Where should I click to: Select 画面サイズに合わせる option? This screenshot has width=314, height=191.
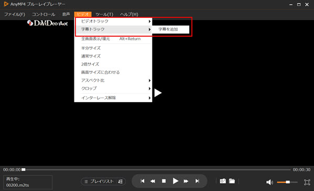click(x=113, y=72)
